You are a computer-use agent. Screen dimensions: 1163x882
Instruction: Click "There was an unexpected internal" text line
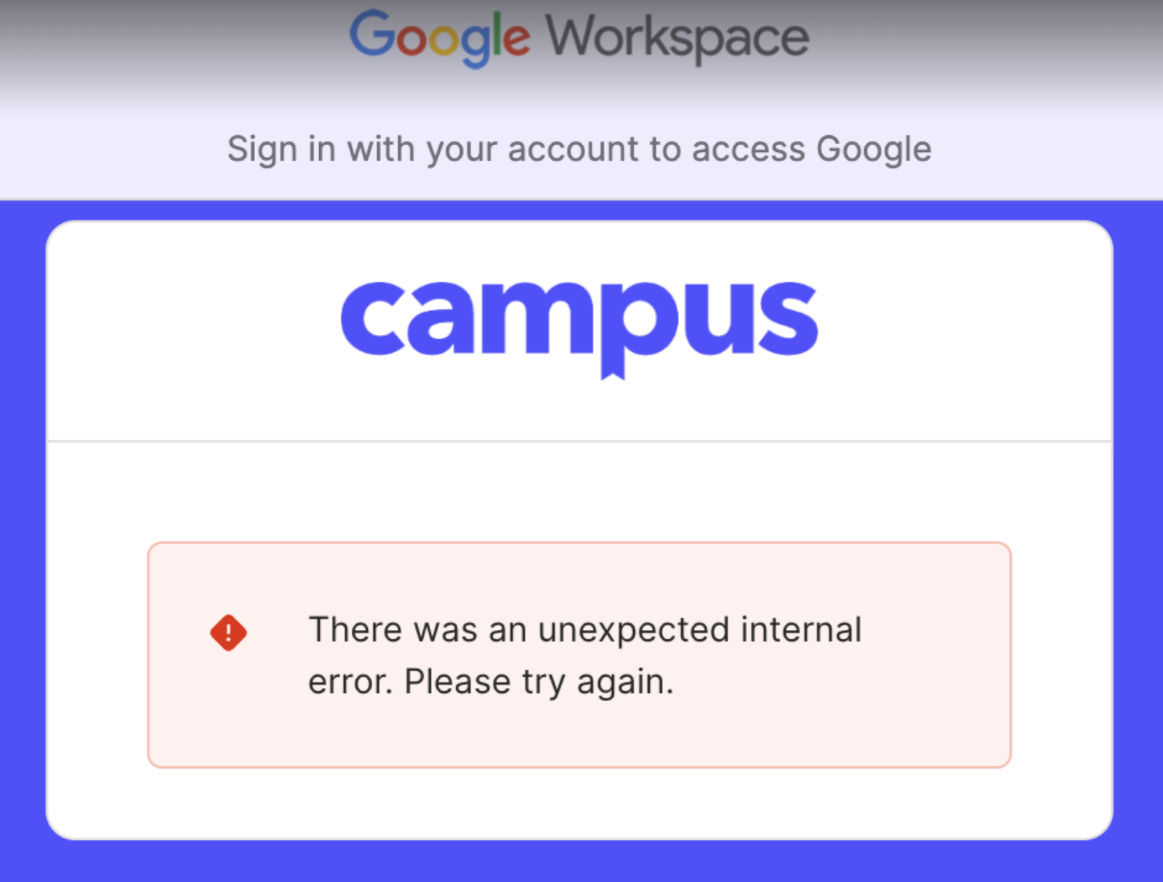[x=585, y=629]
